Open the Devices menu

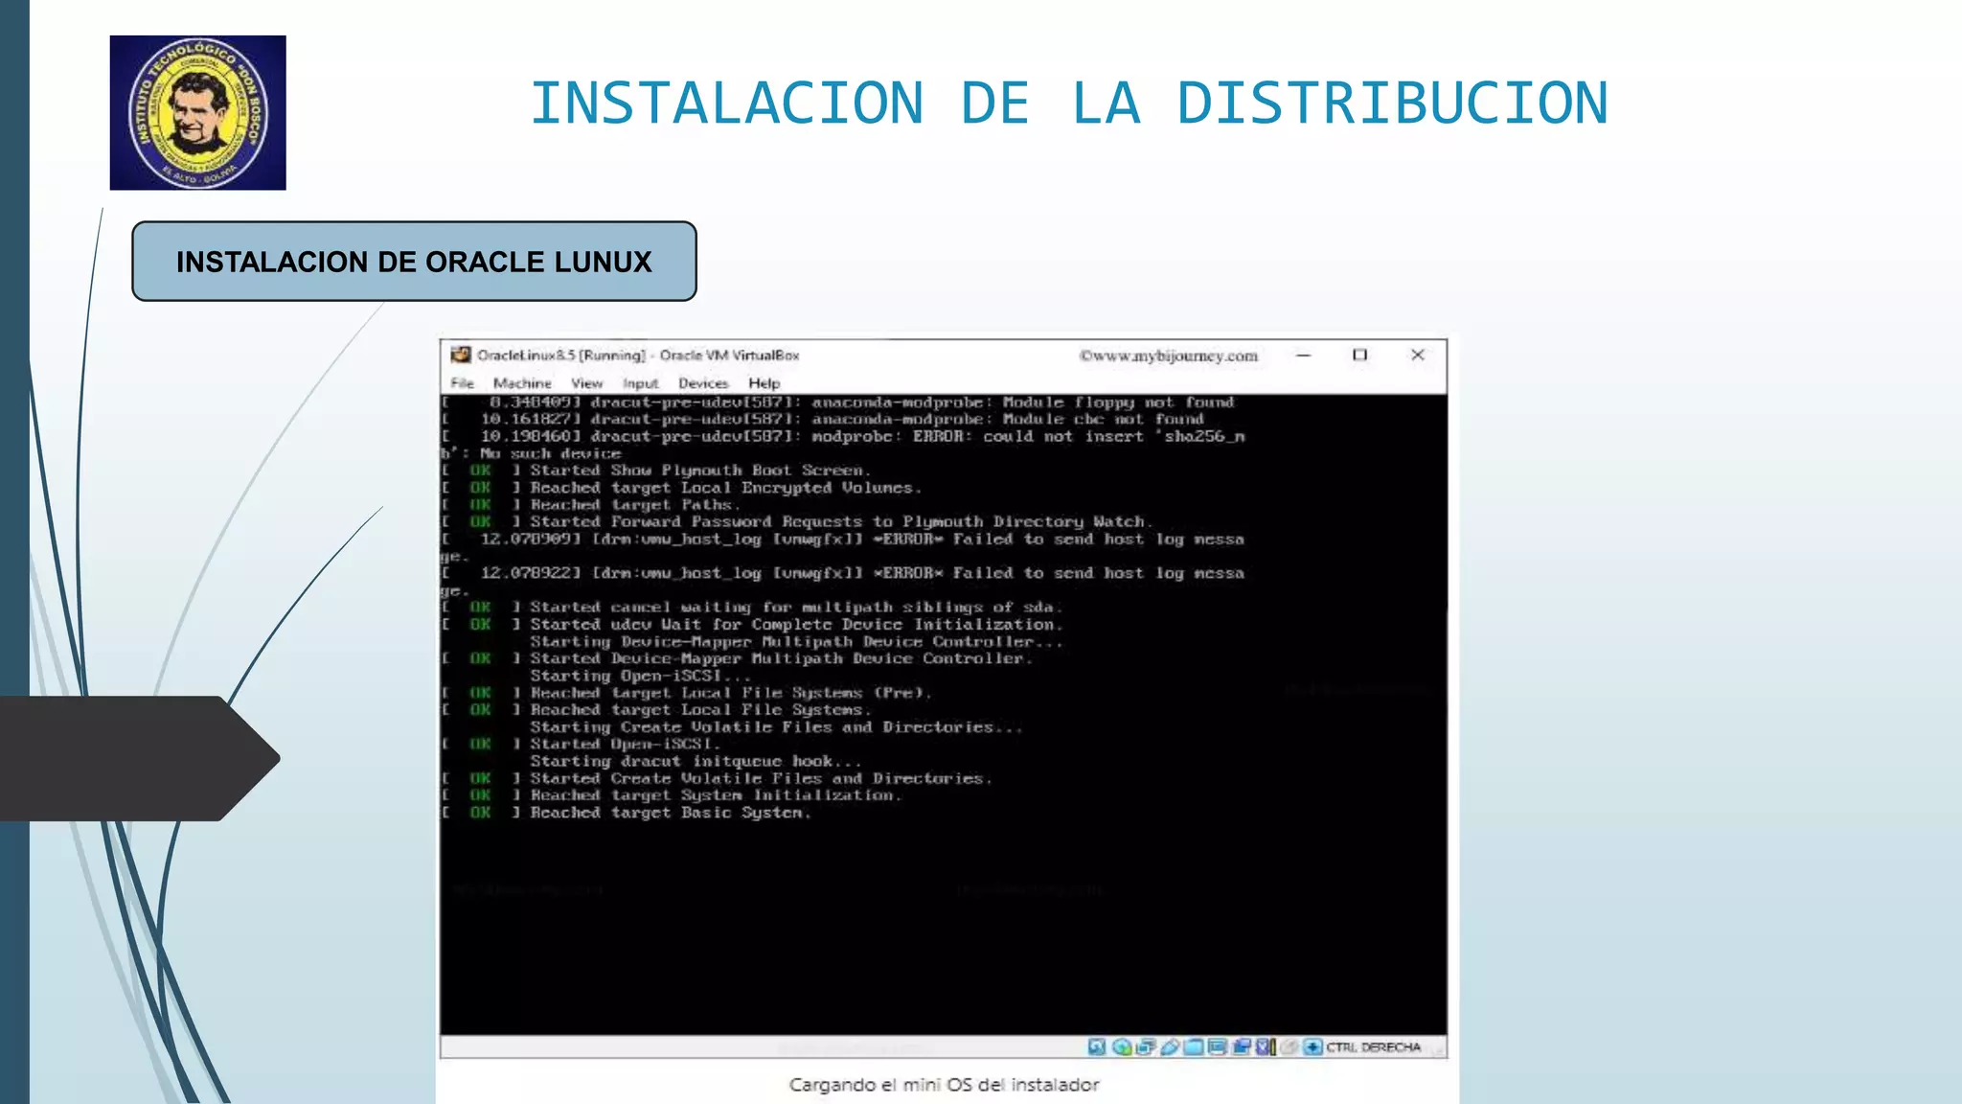[x=703, y=382]
